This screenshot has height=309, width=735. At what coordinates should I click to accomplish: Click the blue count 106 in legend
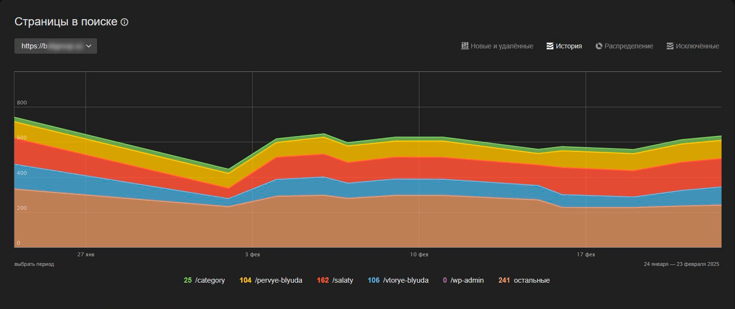point(374,280)
